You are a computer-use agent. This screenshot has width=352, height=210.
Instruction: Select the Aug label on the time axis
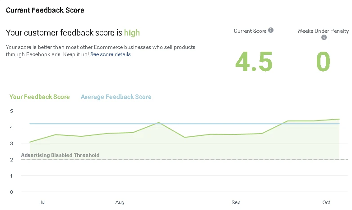coord(120,203)
